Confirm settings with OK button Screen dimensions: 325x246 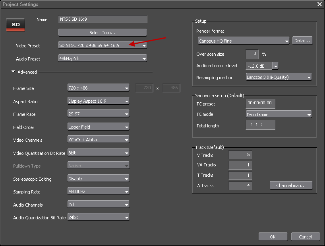(273, 237)
